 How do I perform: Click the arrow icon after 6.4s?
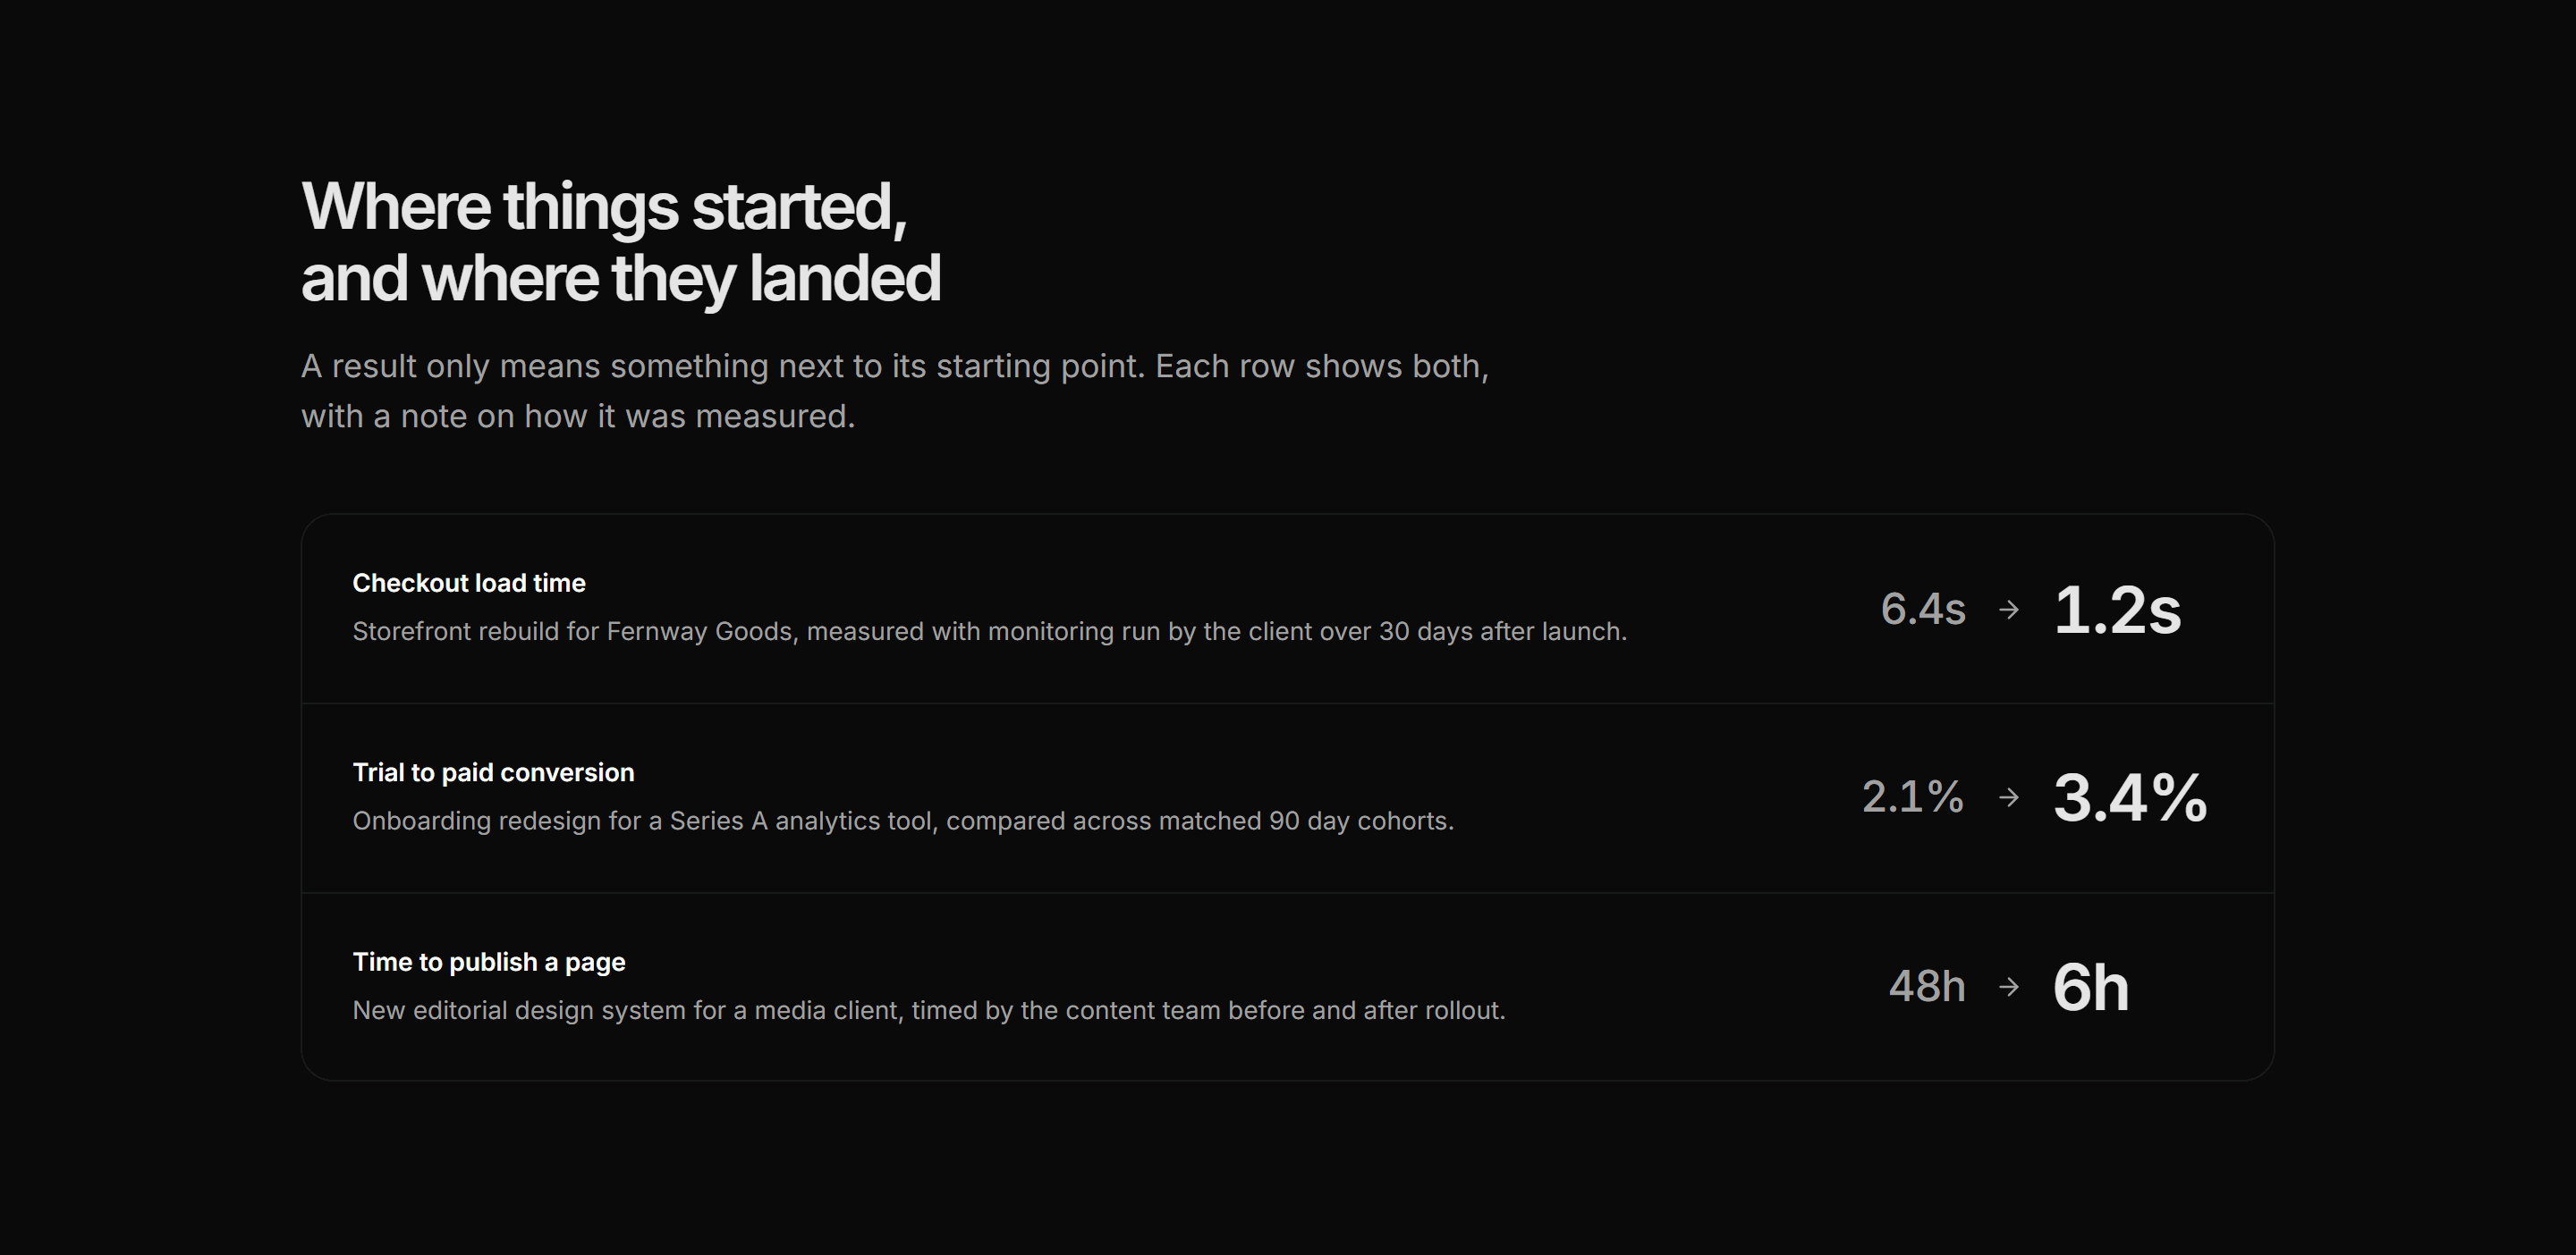point(2009,610)
